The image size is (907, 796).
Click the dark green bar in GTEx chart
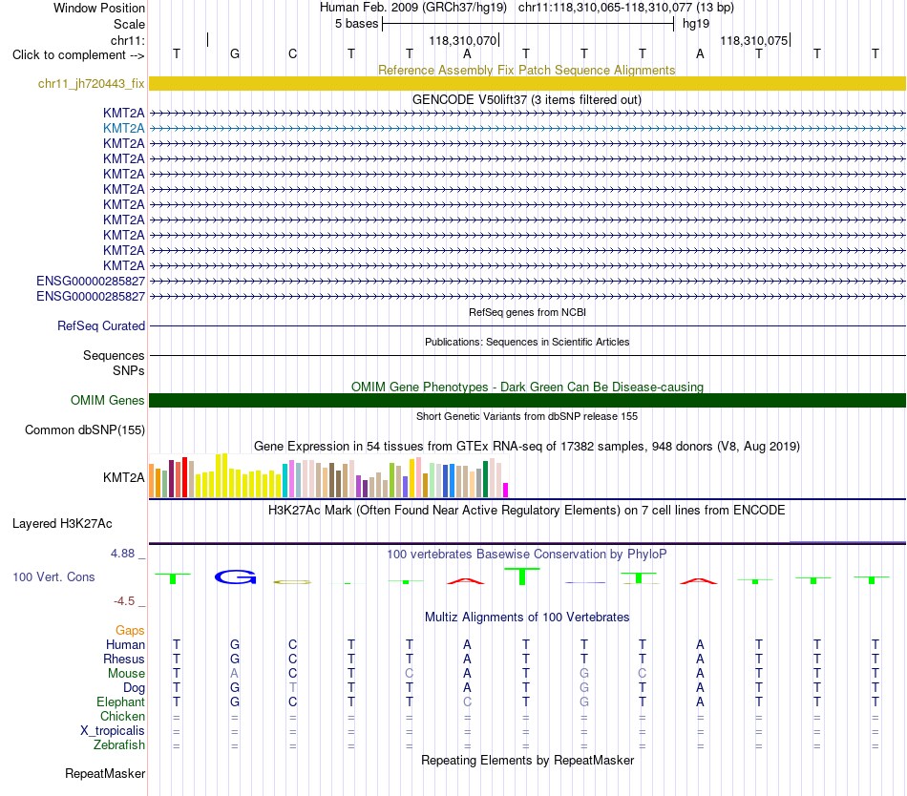pyautogui.click(x=485, y=479)
